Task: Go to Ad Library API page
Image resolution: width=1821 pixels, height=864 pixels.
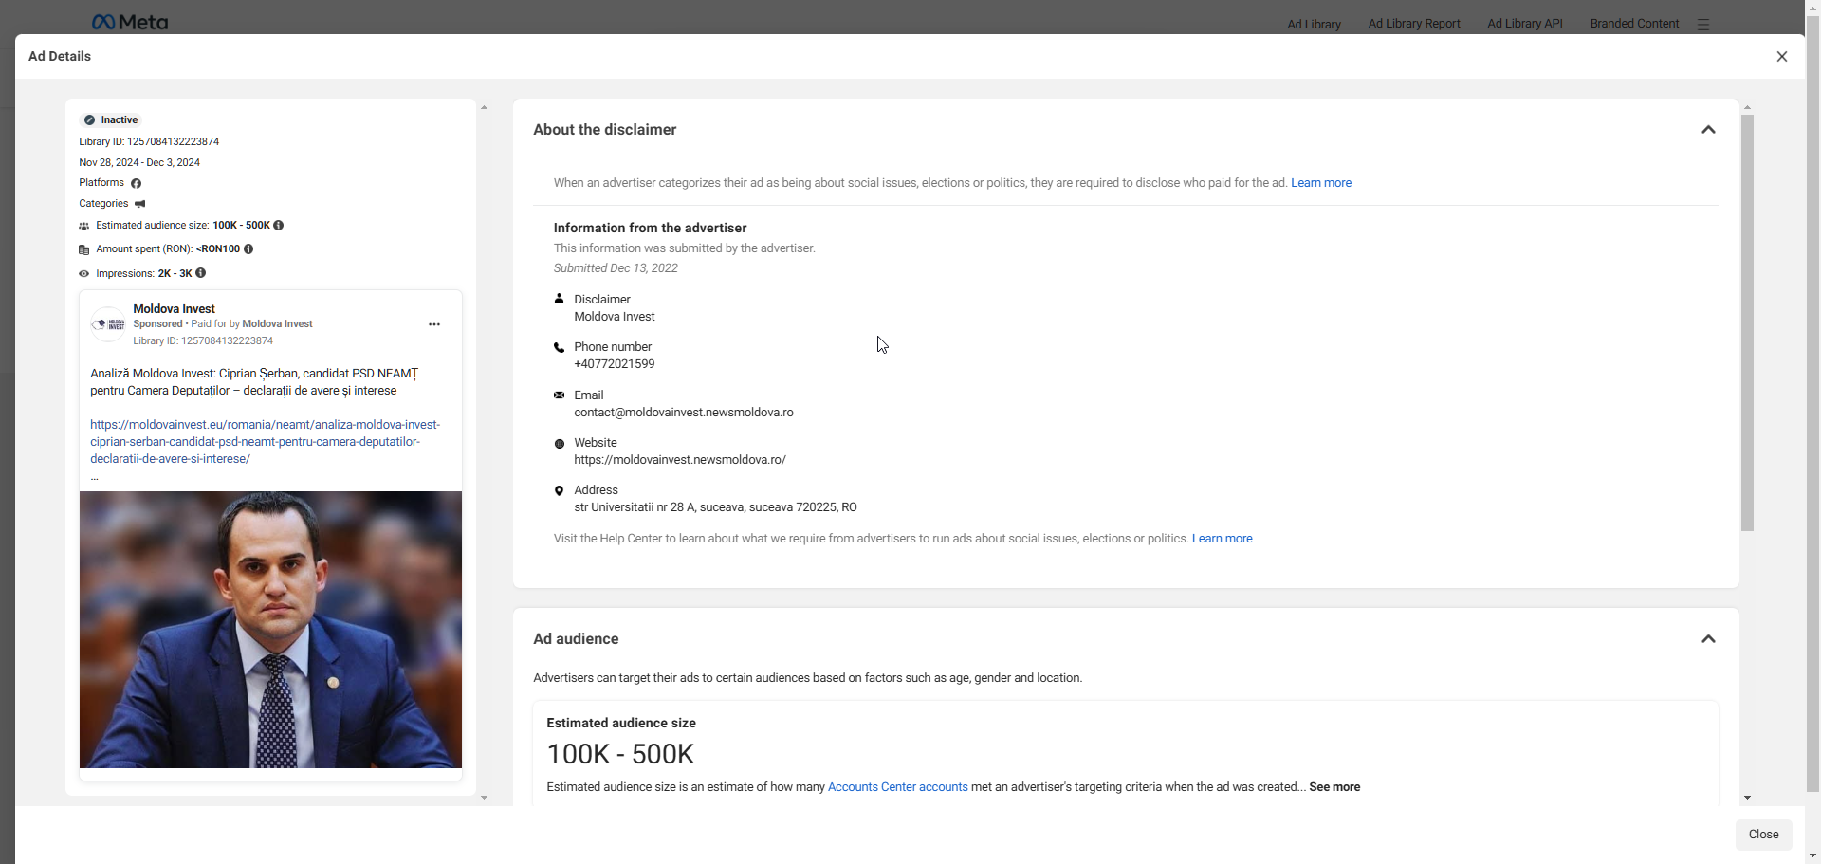Action: point(1524,24)
